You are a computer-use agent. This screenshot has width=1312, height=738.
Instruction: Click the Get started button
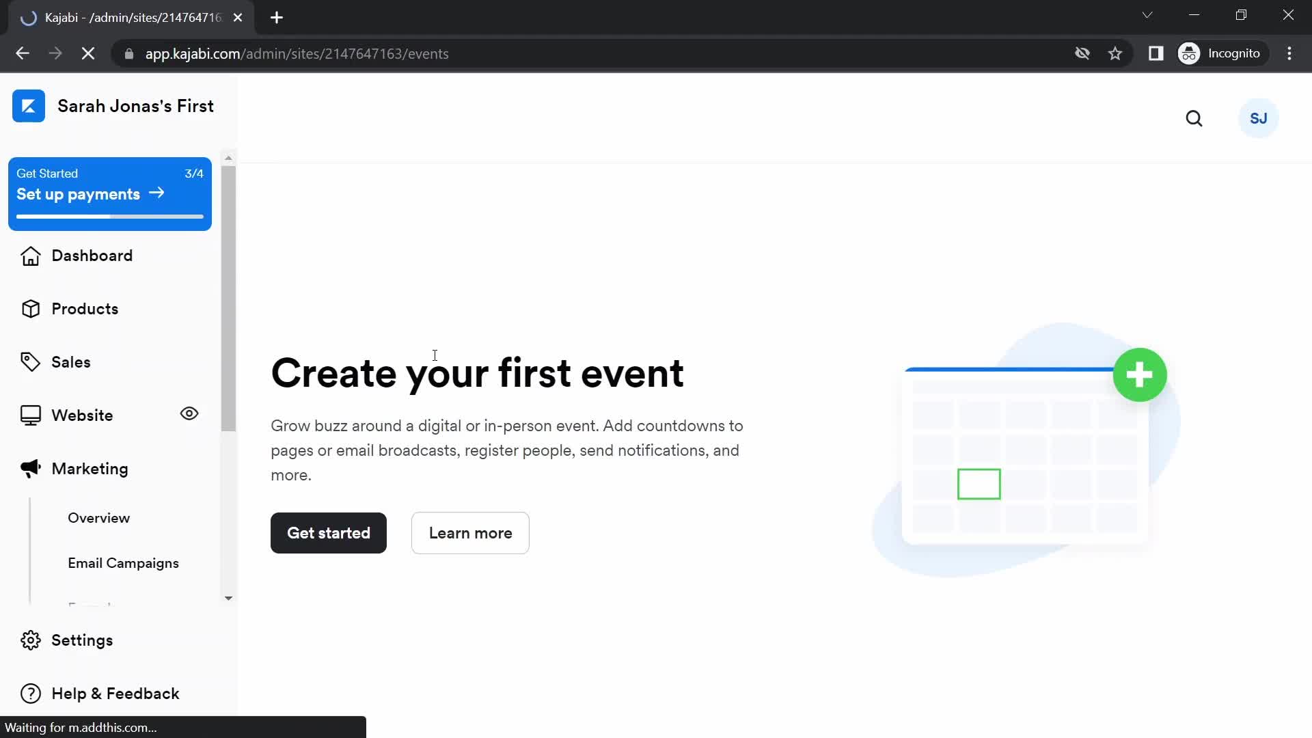coord(328,532)
